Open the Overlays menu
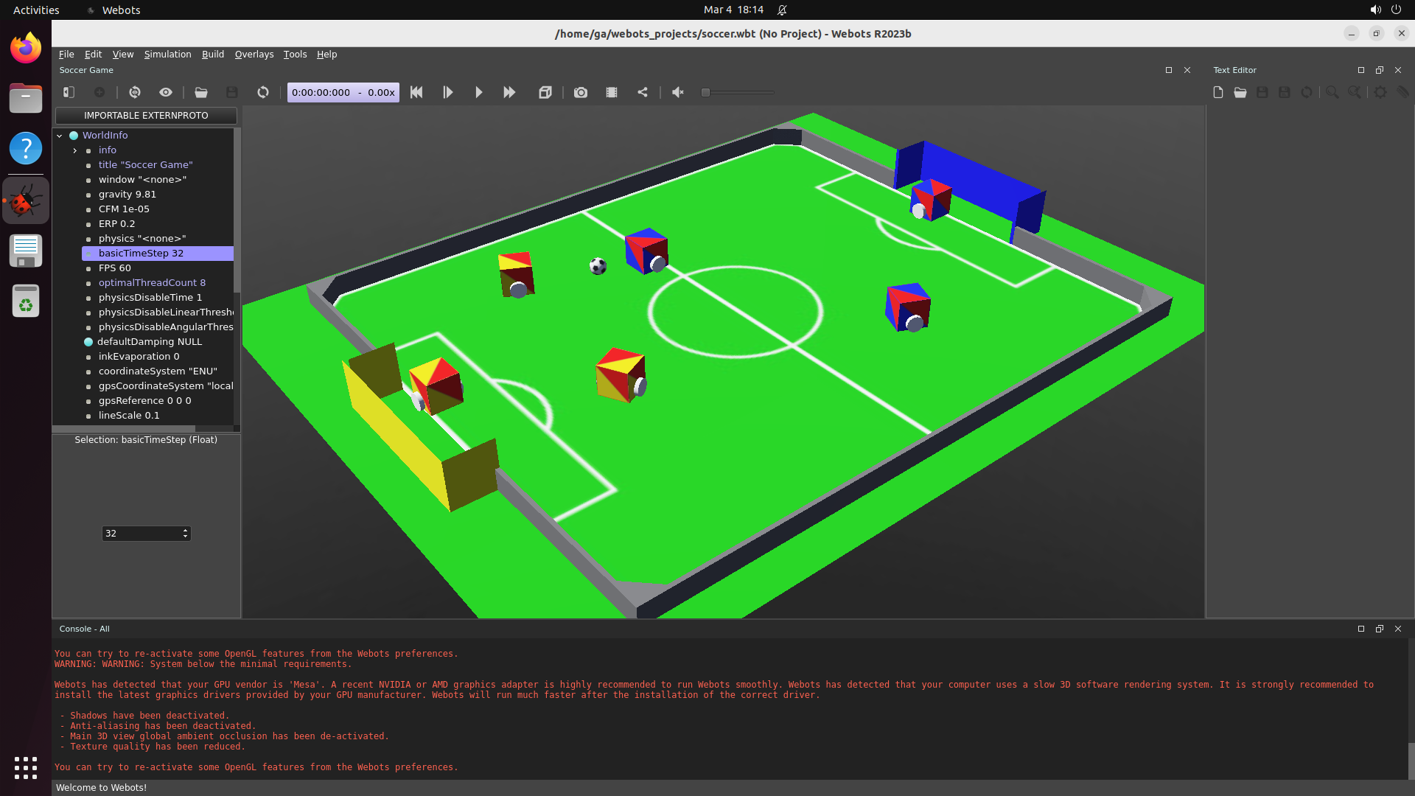Screen dimensions: 1415x796 (254, 55)
